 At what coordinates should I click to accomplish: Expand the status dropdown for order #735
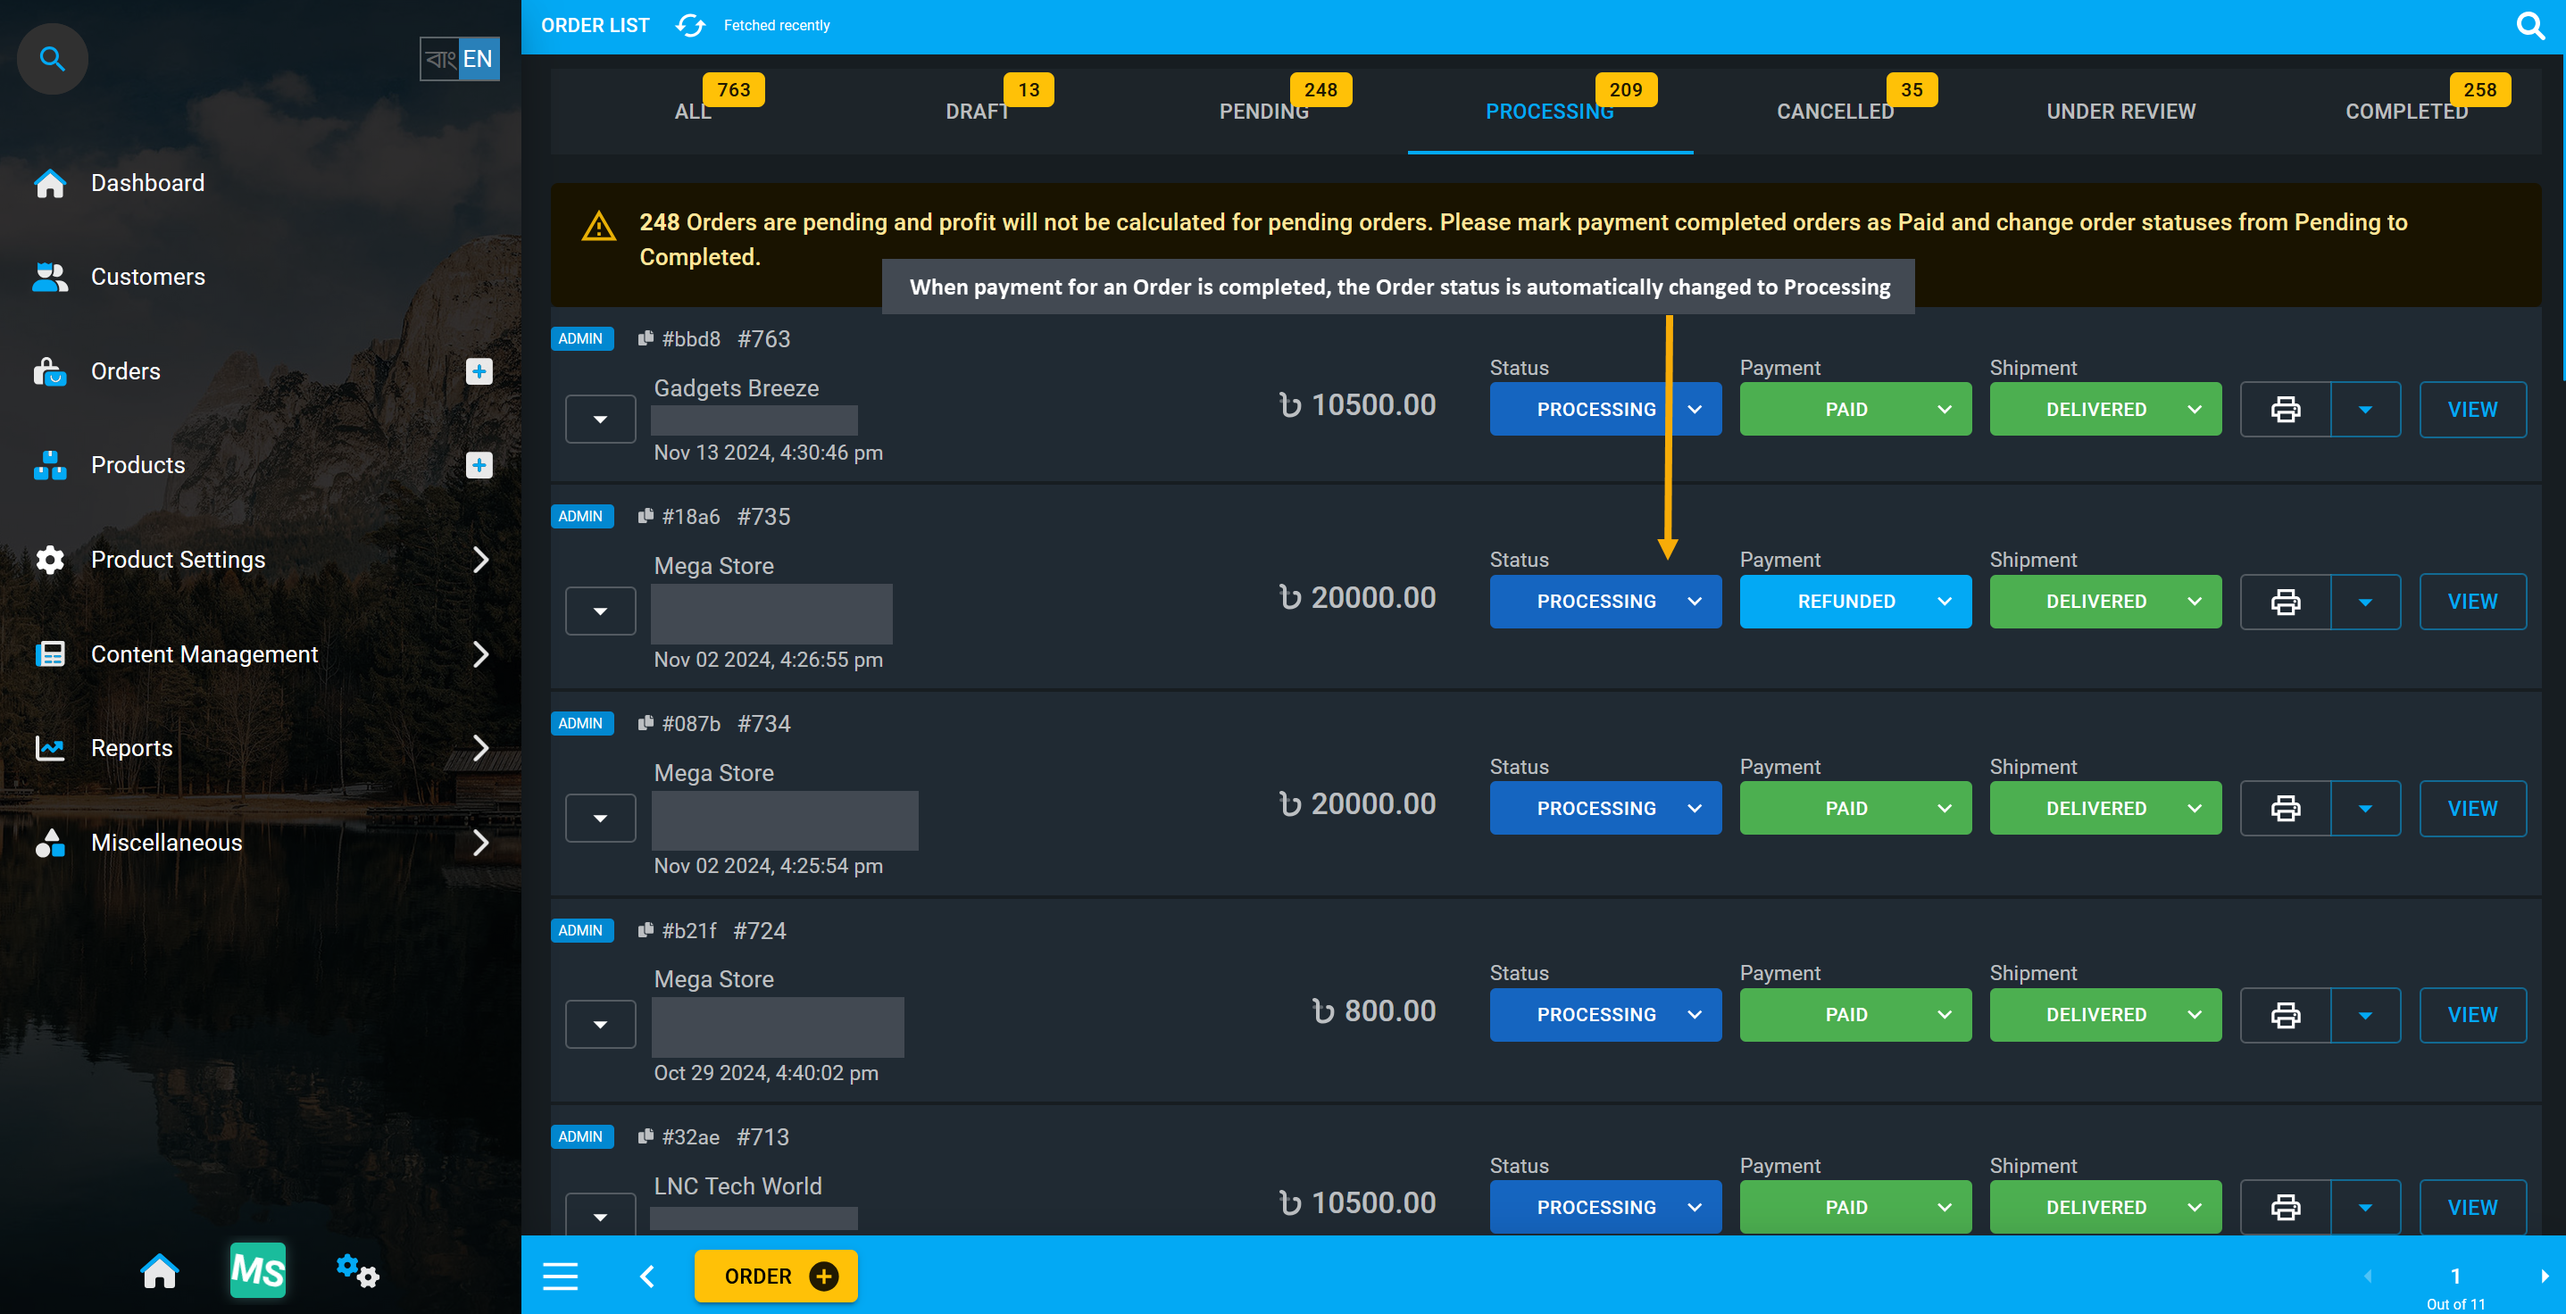(x=1696, y=600)
